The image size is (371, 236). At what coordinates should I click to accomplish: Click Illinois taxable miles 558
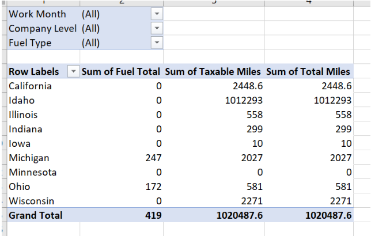click(255, 115)
